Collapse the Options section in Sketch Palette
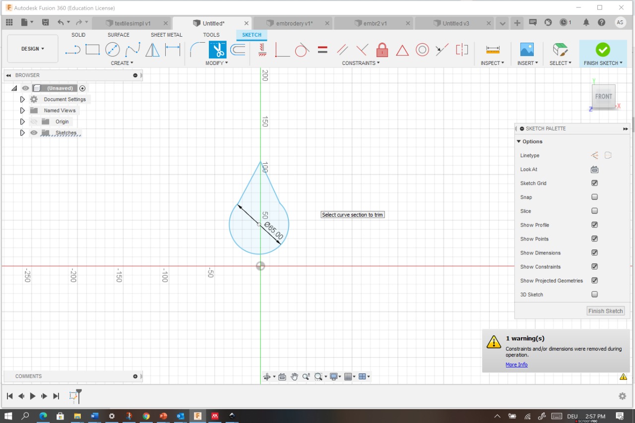Viewport: 635px width, 423px height. point(519,142)
